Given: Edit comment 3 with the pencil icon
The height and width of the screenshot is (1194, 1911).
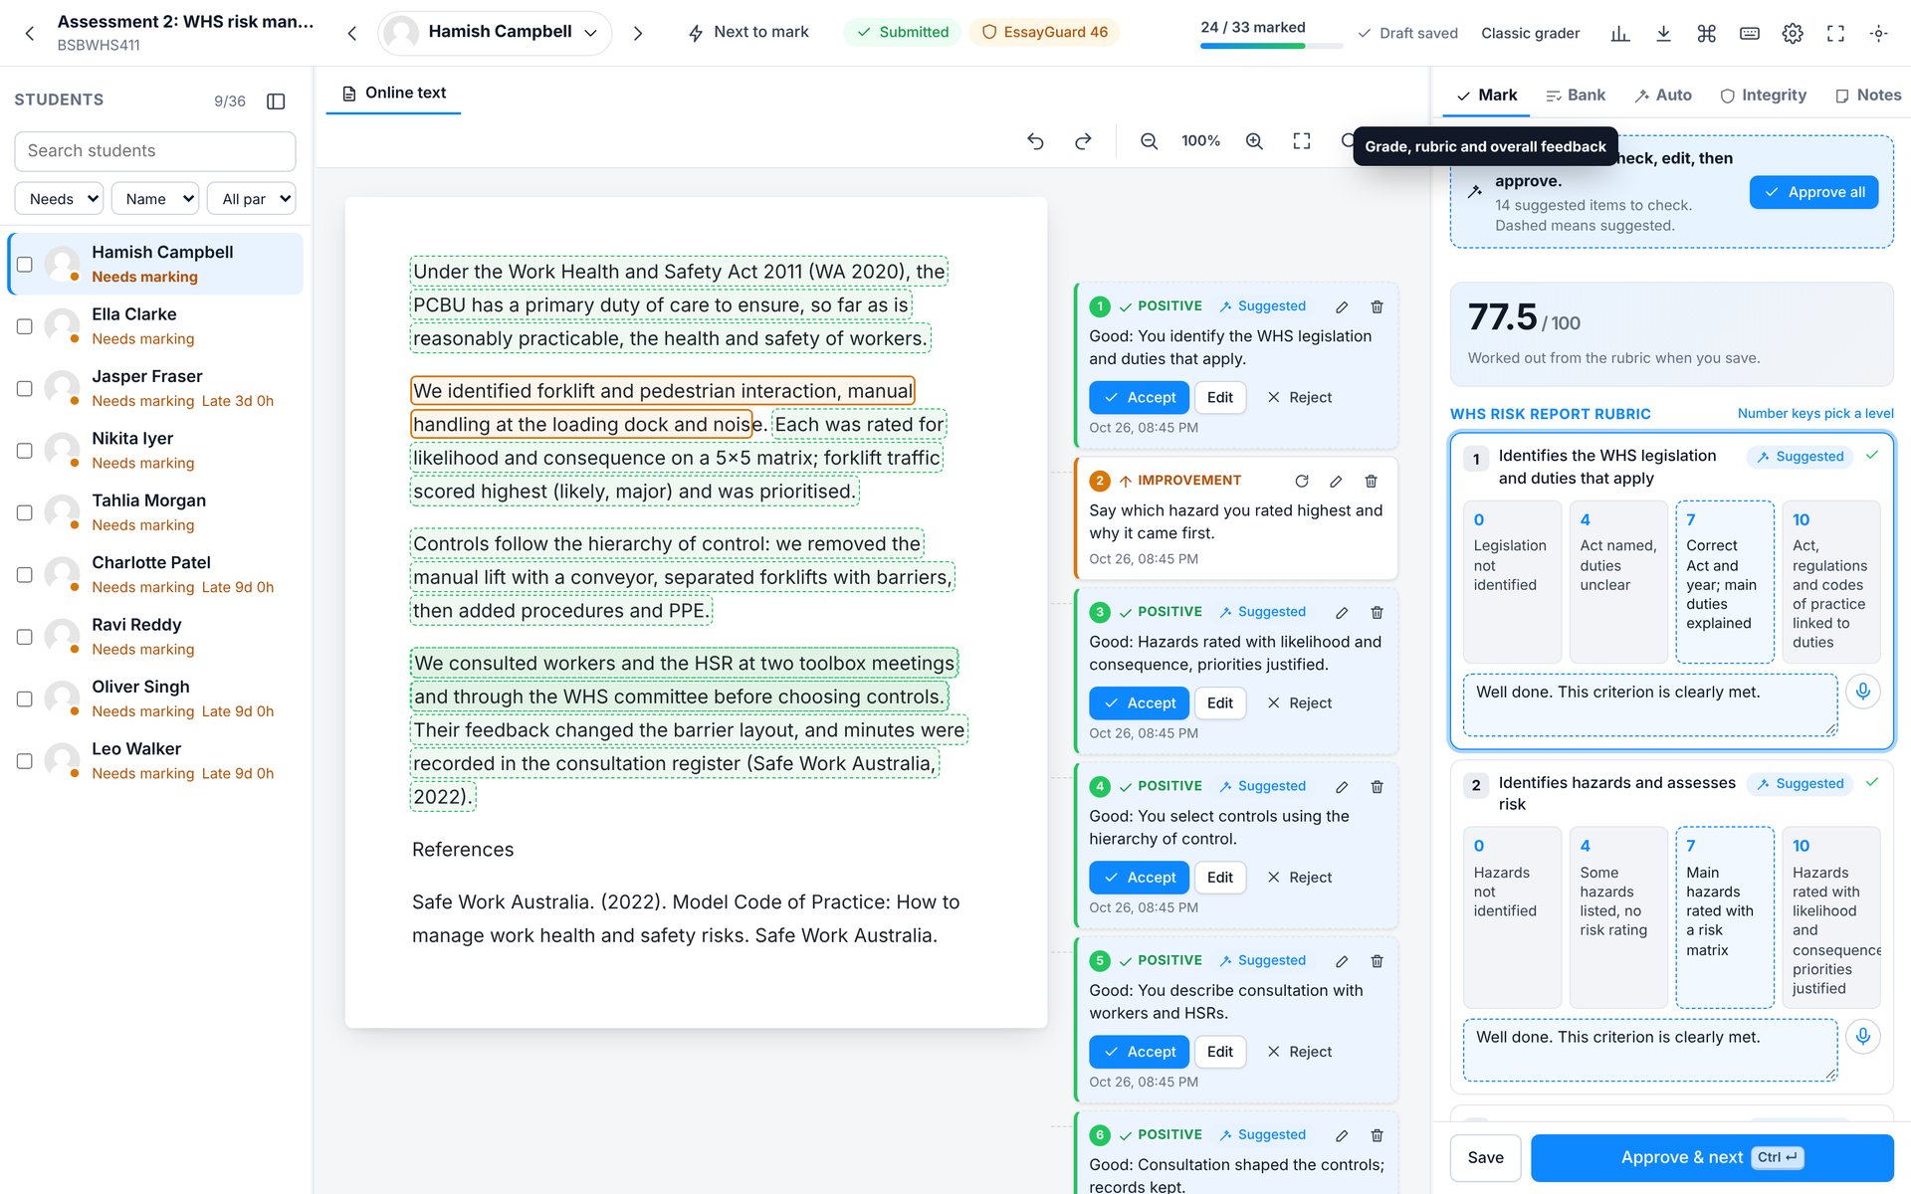Looking at the screenshot, I should [1342, 612].
